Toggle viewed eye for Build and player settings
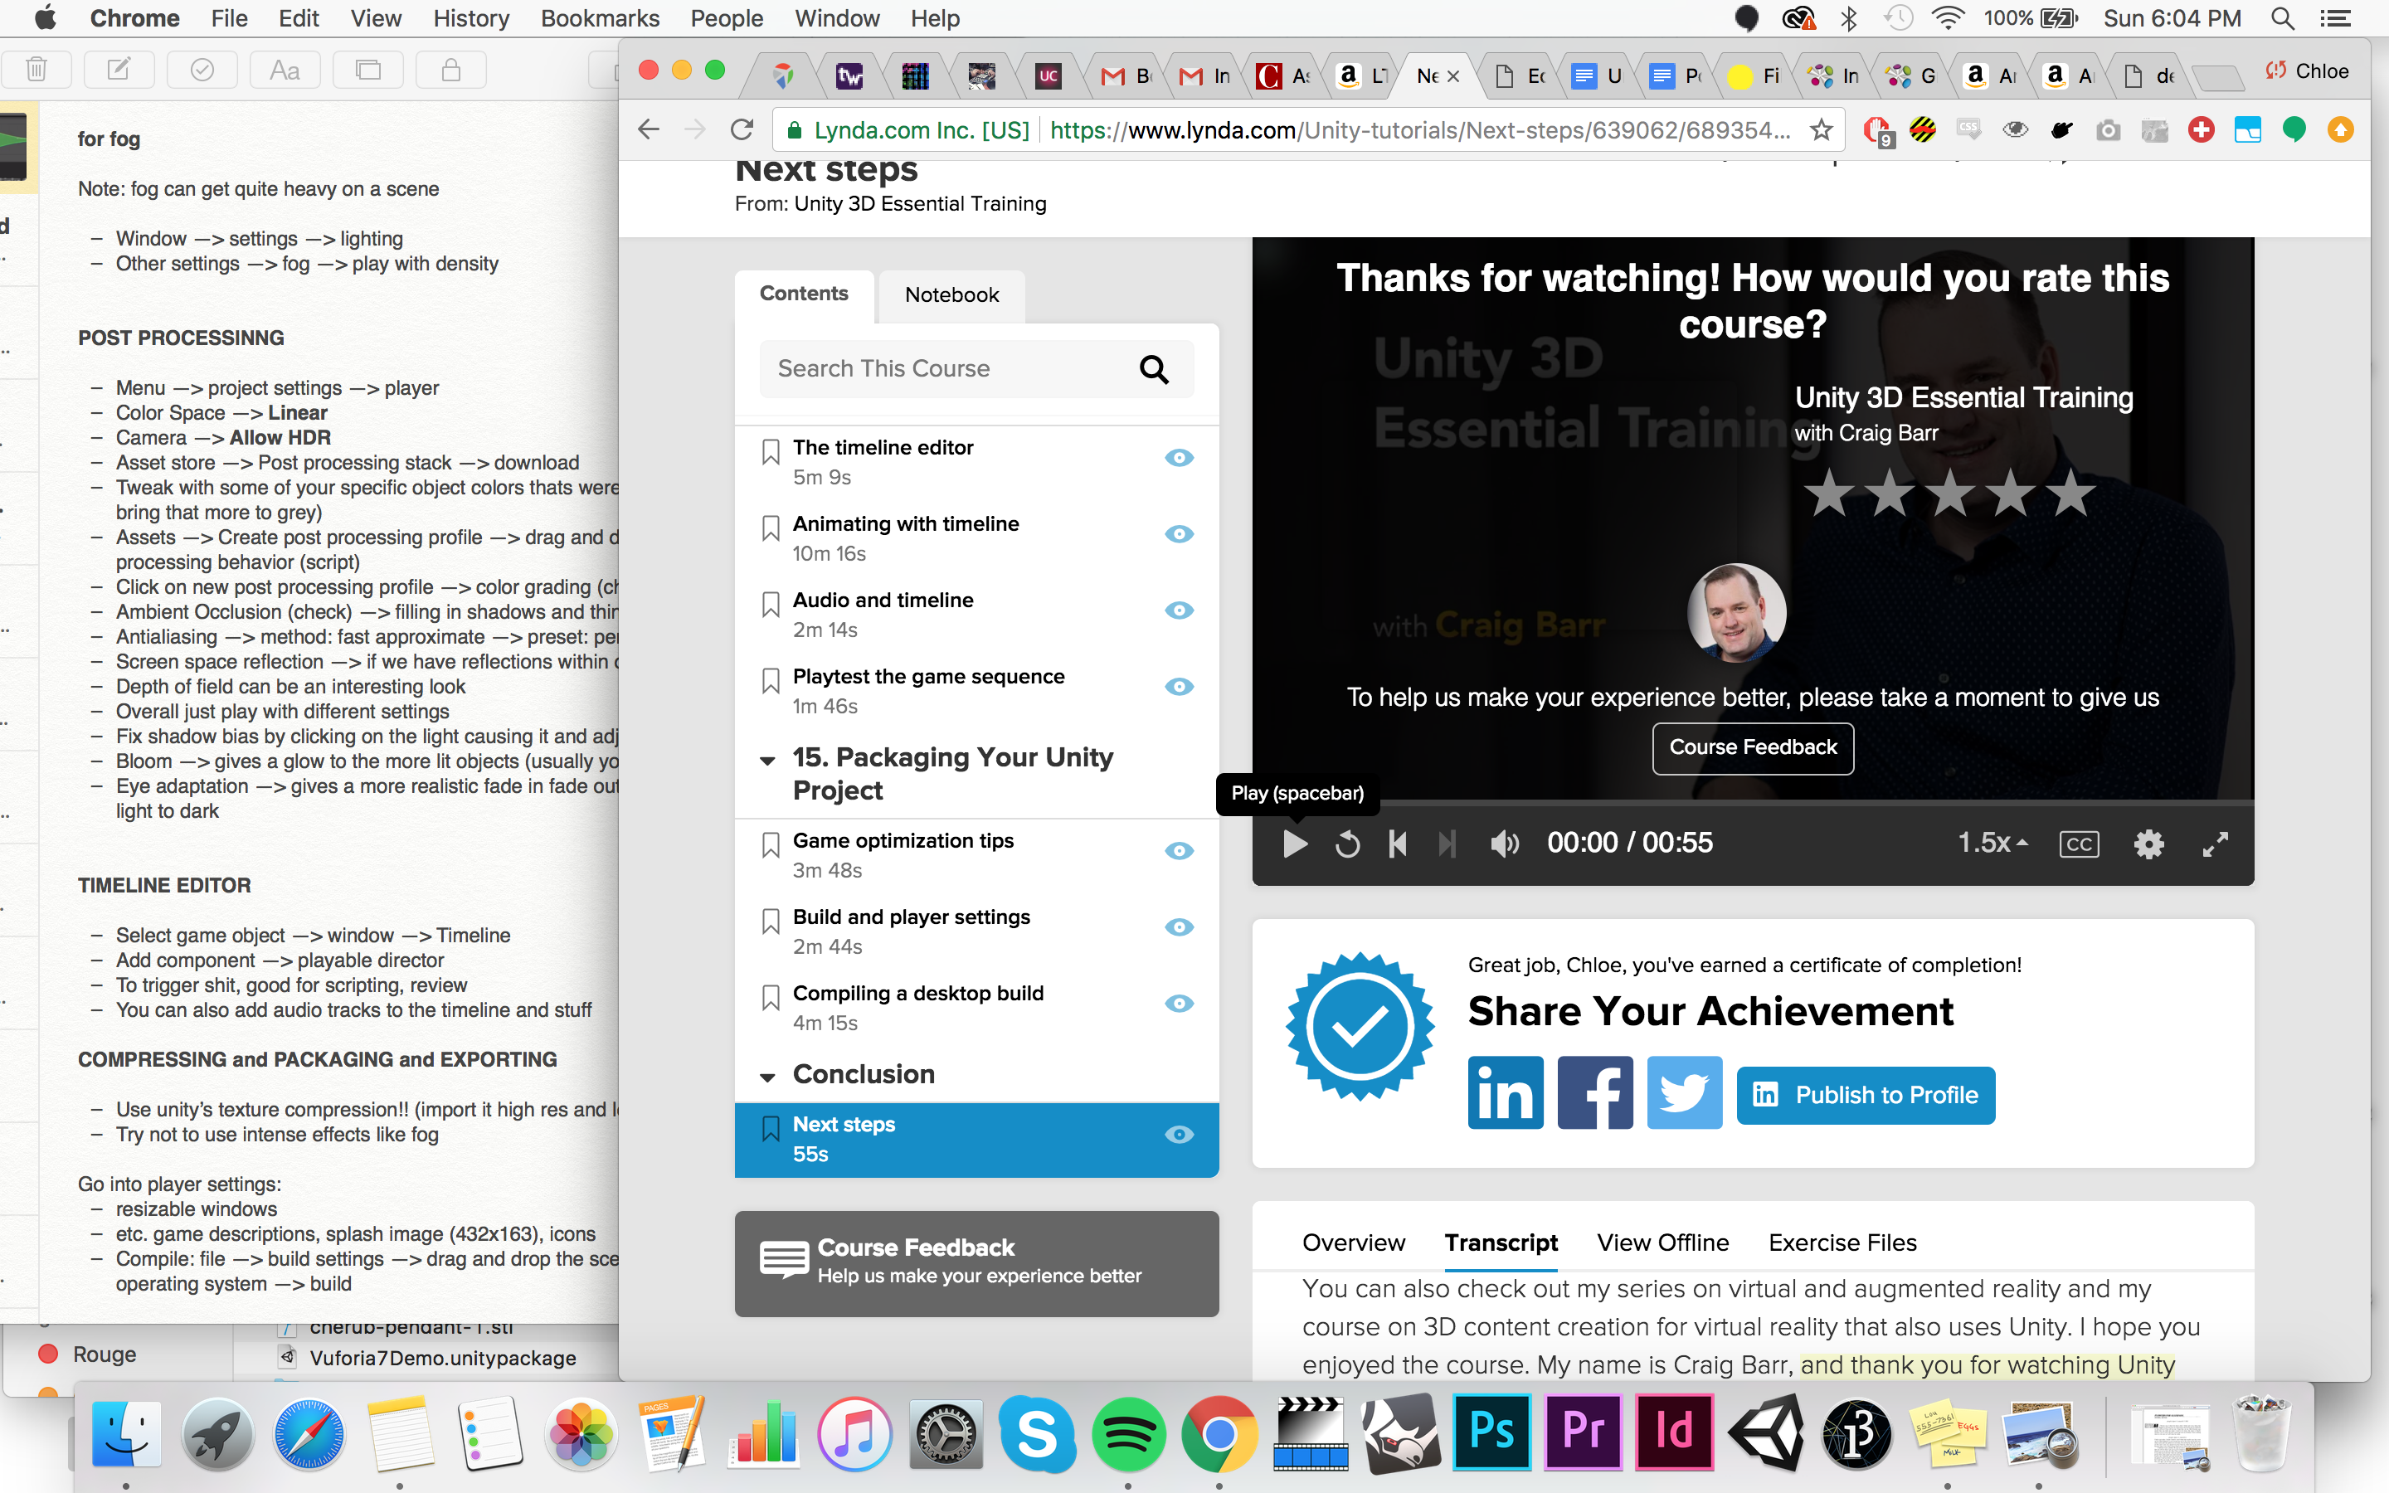The width and height of the screenshot is (2389, 1493). (1179, 927)
